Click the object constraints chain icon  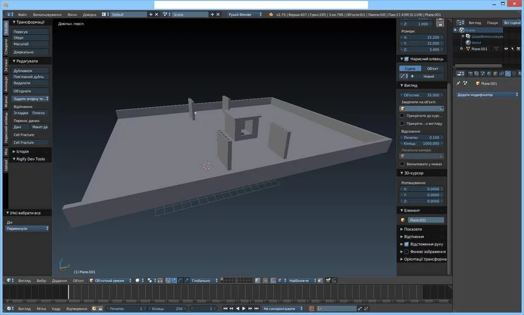(x=501, y=73)
